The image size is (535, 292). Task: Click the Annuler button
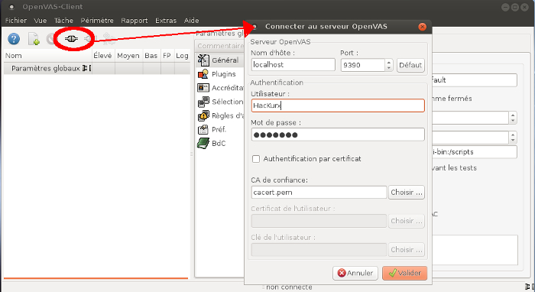coord(355,273)
